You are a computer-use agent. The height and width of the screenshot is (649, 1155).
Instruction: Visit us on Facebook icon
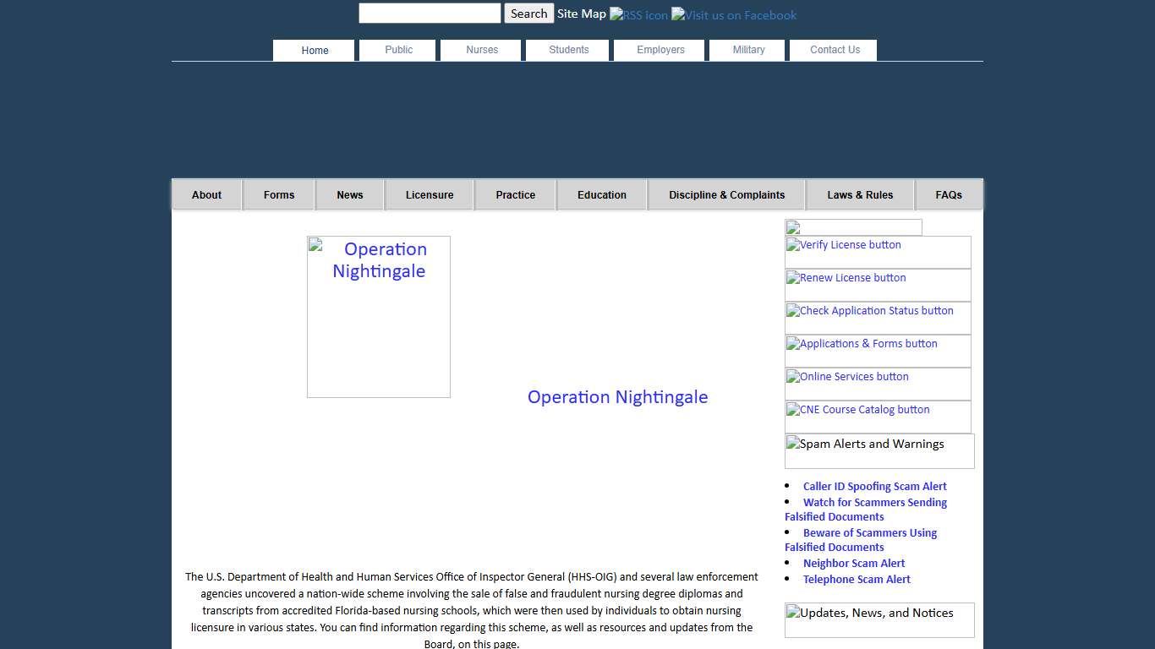coord(733,14)
